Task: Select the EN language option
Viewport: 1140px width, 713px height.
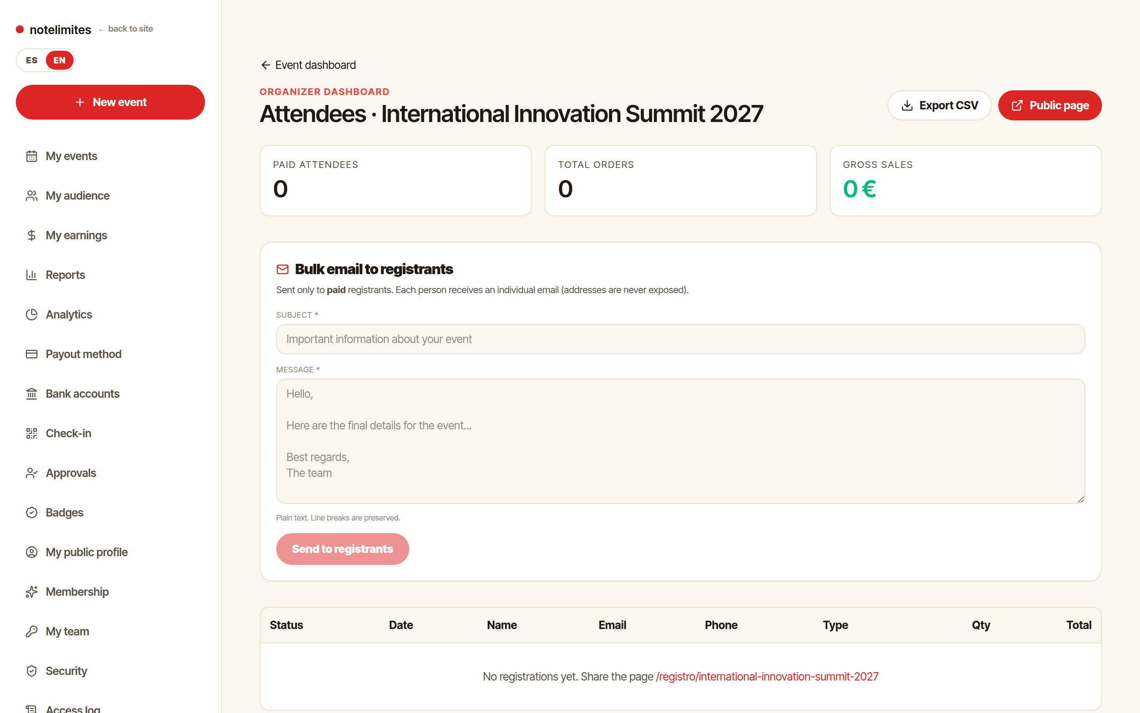Action: pyautogui.click(x=59, y=60)
